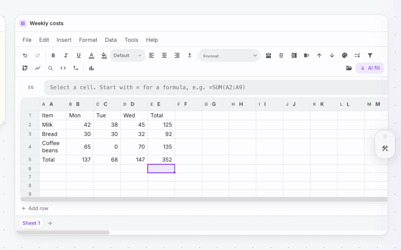Open the Tools menu
The image size is (401, 250).
click(131, 40)
